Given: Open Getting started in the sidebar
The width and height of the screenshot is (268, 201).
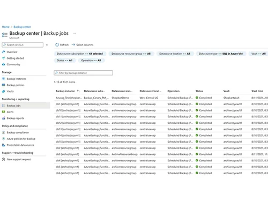Looking at the screenshot, I should point(16,58).
